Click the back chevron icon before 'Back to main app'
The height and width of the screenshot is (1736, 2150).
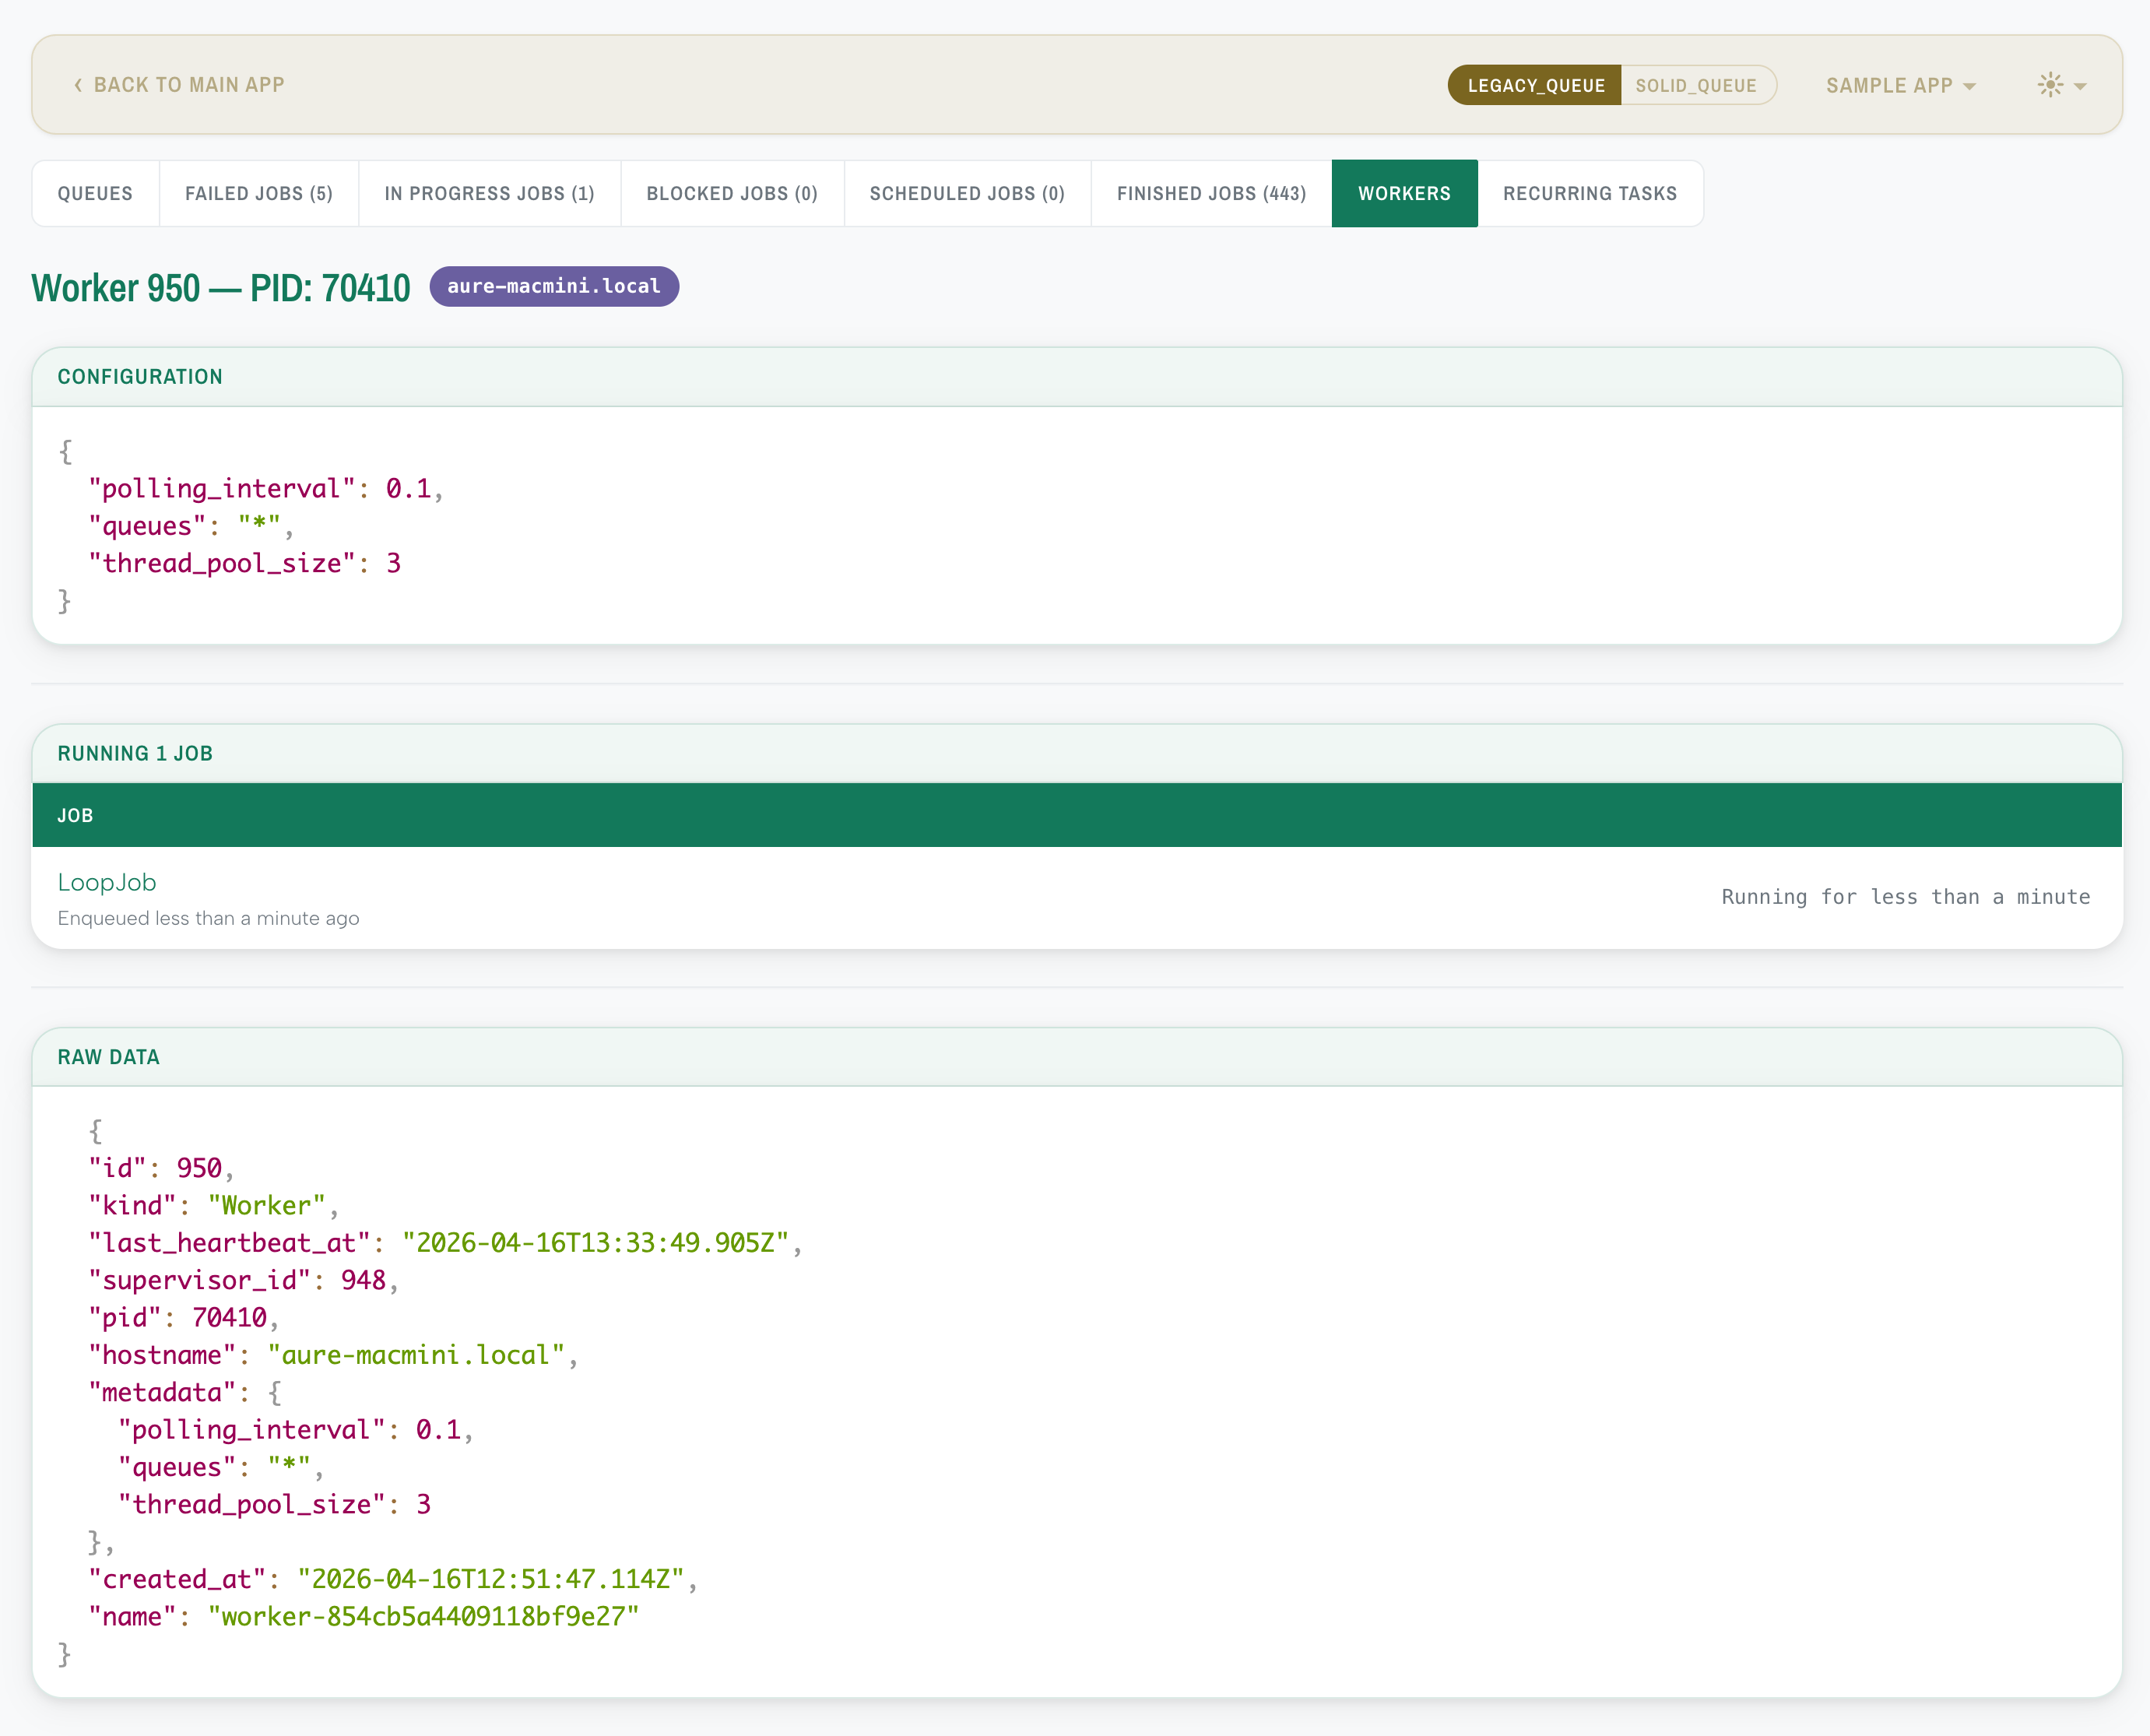(78, 85)
